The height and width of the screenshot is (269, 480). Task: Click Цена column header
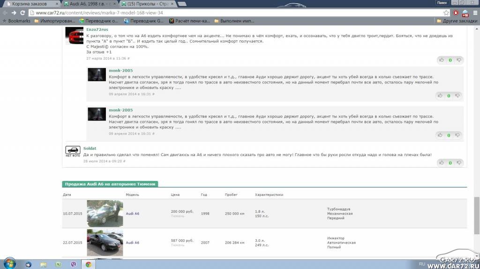click(175, 194)
